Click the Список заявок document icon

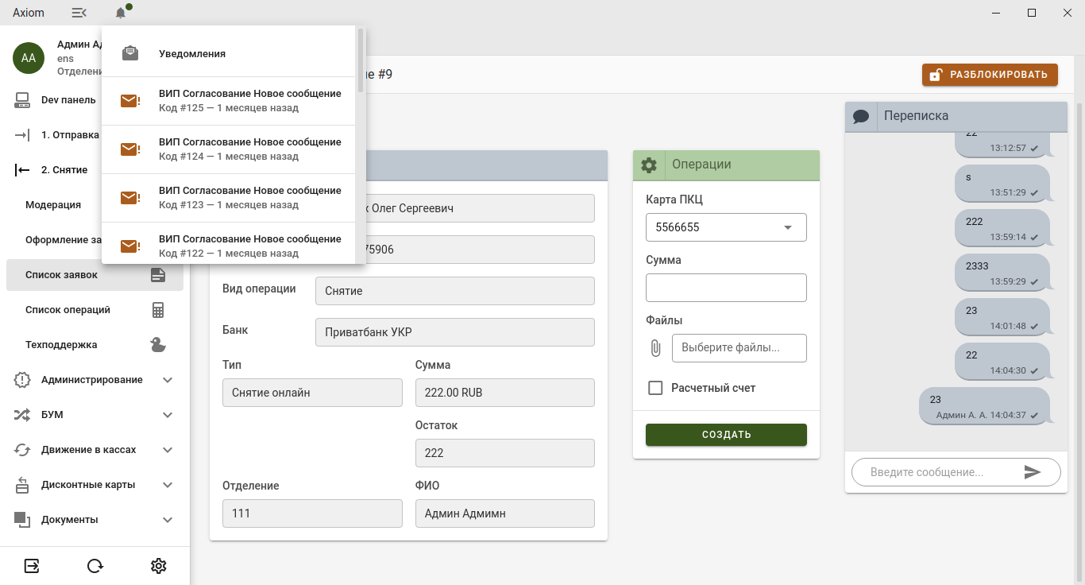(x=158, y=275)
